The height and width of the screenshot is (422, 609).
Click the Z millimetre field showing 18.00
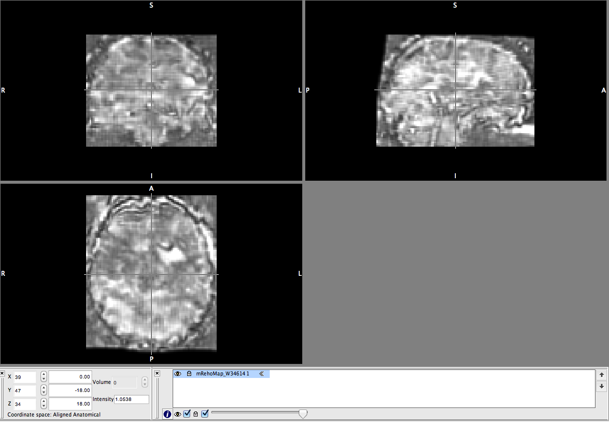[70, 404]
